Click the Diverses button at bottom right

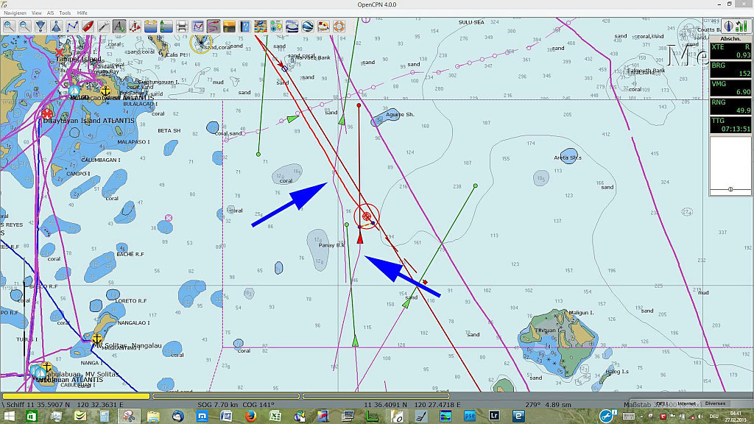click(x=714, y=403)
